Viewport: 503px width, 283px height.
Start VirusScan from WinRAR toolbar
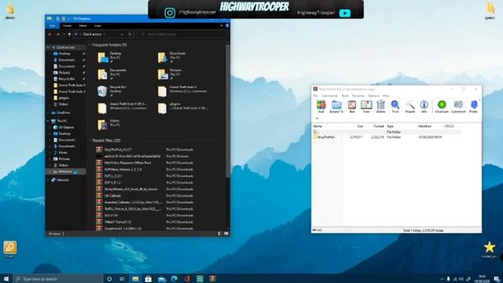coord(442,107)
